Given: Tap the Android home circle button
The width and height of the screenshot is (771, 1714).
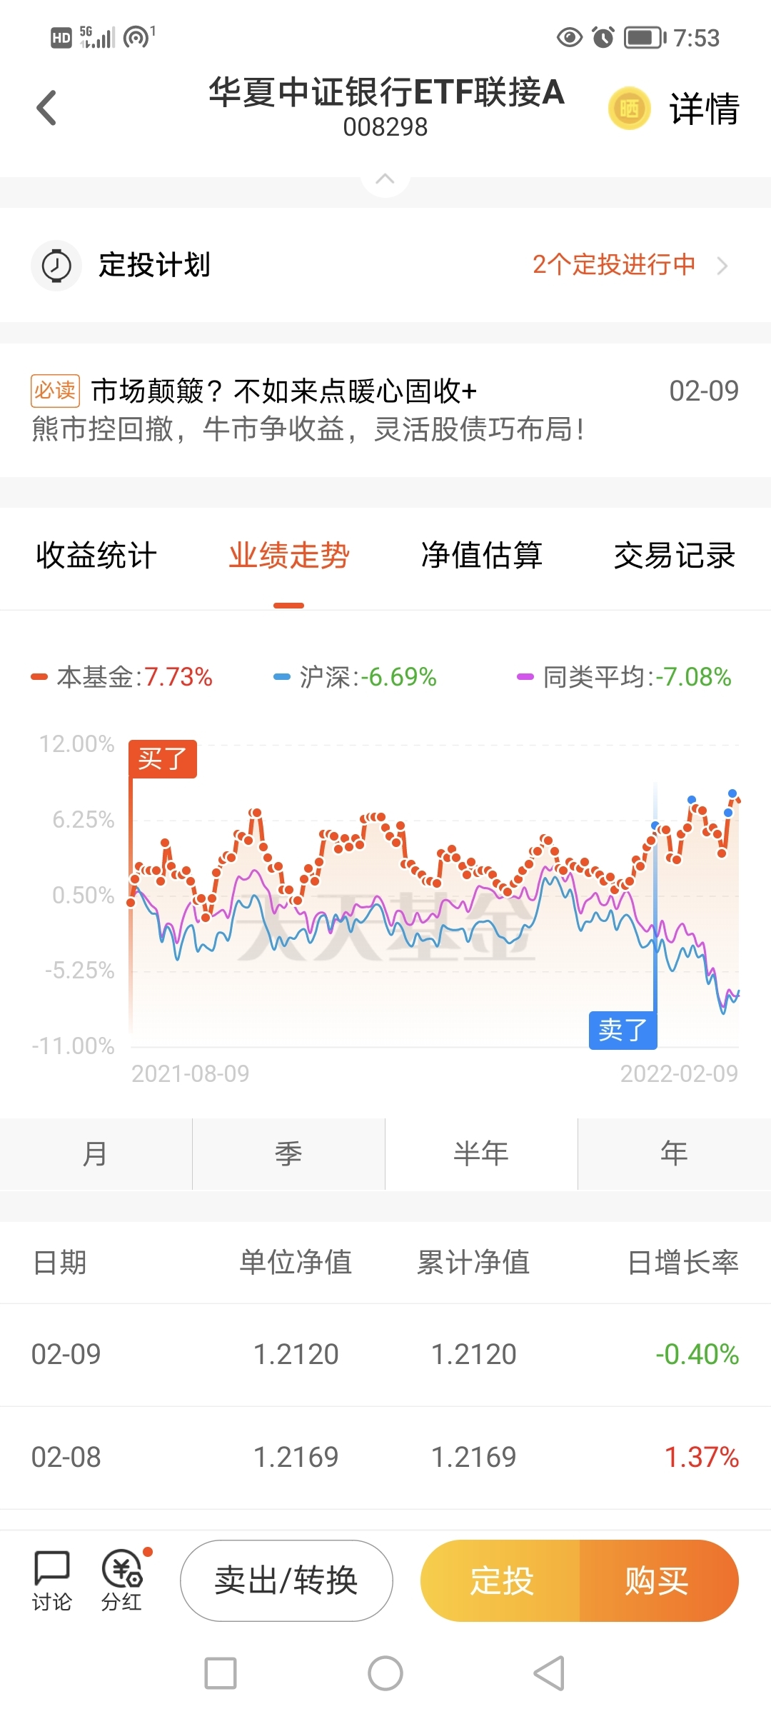Looking at the screenshot, I should 385,1673.
